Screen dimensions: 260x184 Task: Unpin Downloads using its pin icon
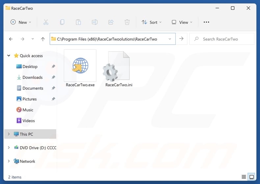coord(53,77)
